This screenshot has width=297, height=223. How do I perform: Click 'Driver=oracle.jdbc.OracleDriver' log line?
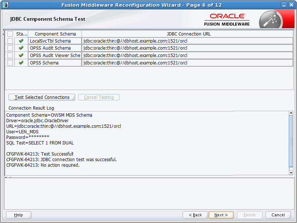click(x=37, y=121)
